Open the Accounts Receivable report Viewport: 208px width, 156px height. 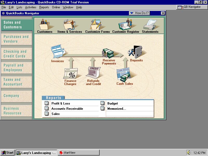point(67,108)
